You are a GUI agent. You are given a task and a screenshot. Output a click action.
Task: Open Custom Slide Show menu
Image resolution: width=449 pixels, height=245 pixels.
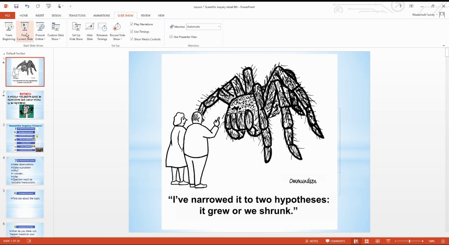pyautogui.click(x=55, y=32)
